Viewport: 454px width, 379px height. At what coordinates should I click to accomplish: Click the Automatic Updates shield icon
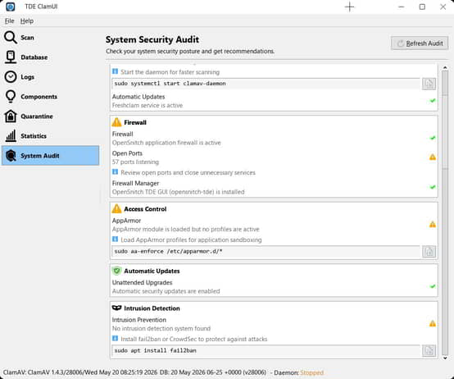[x=116, y=271]
